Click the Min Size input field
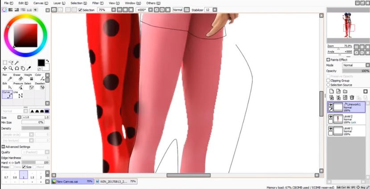 pos(33,122)
